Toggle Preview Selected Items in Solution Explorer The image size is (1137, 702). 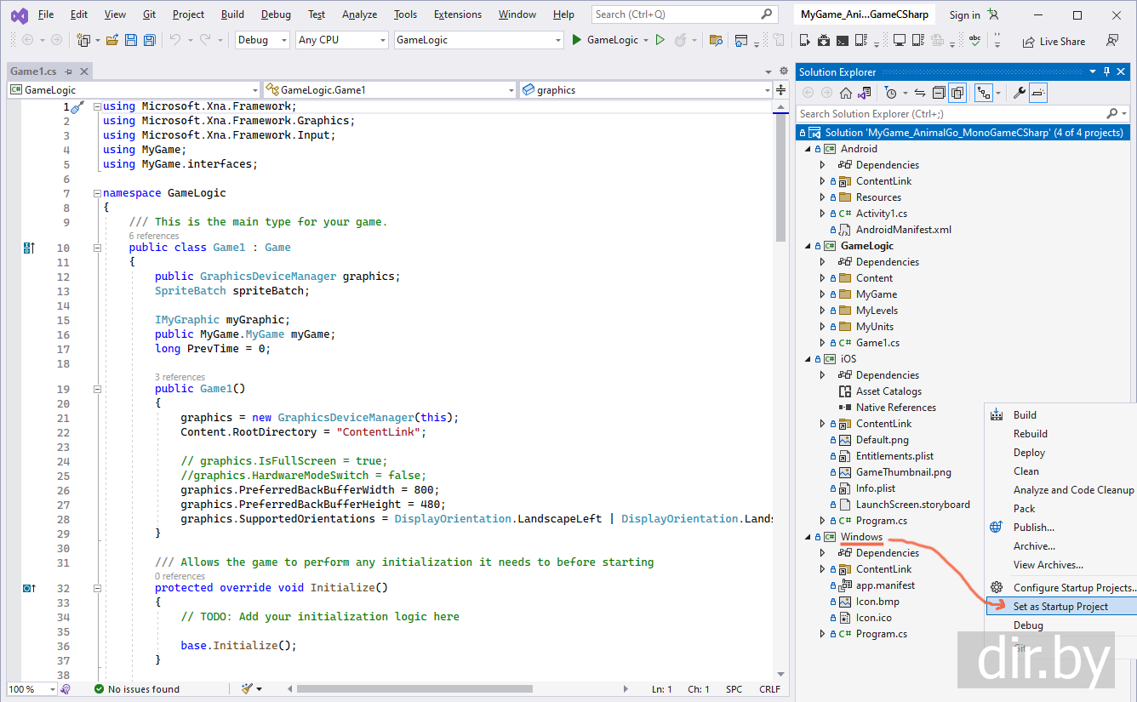(1038, 93)
